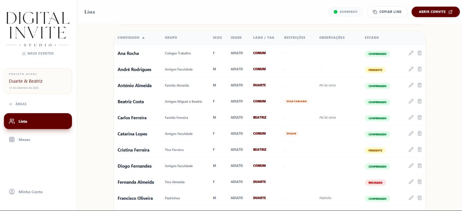Sort by Restrições column header
The height and width of the screenshot is (211, 462).
[x=295, y=38]
